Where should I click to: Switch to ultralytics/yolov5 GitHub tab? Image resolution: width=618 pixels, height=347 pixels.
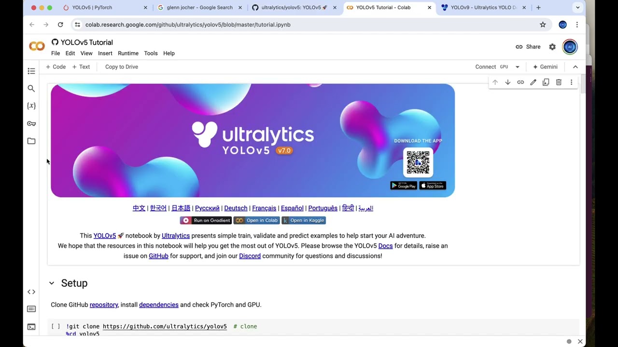294,8
